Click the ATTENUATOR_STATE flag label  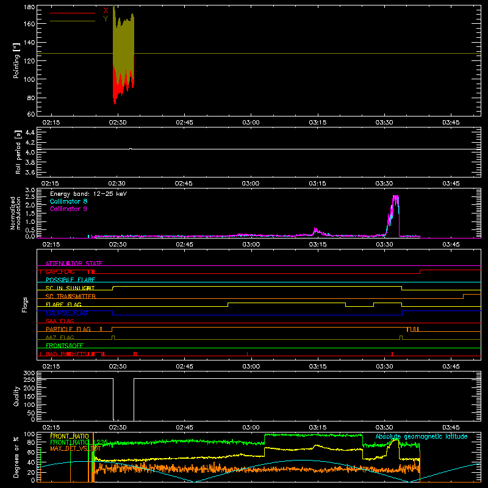point(74,264)
